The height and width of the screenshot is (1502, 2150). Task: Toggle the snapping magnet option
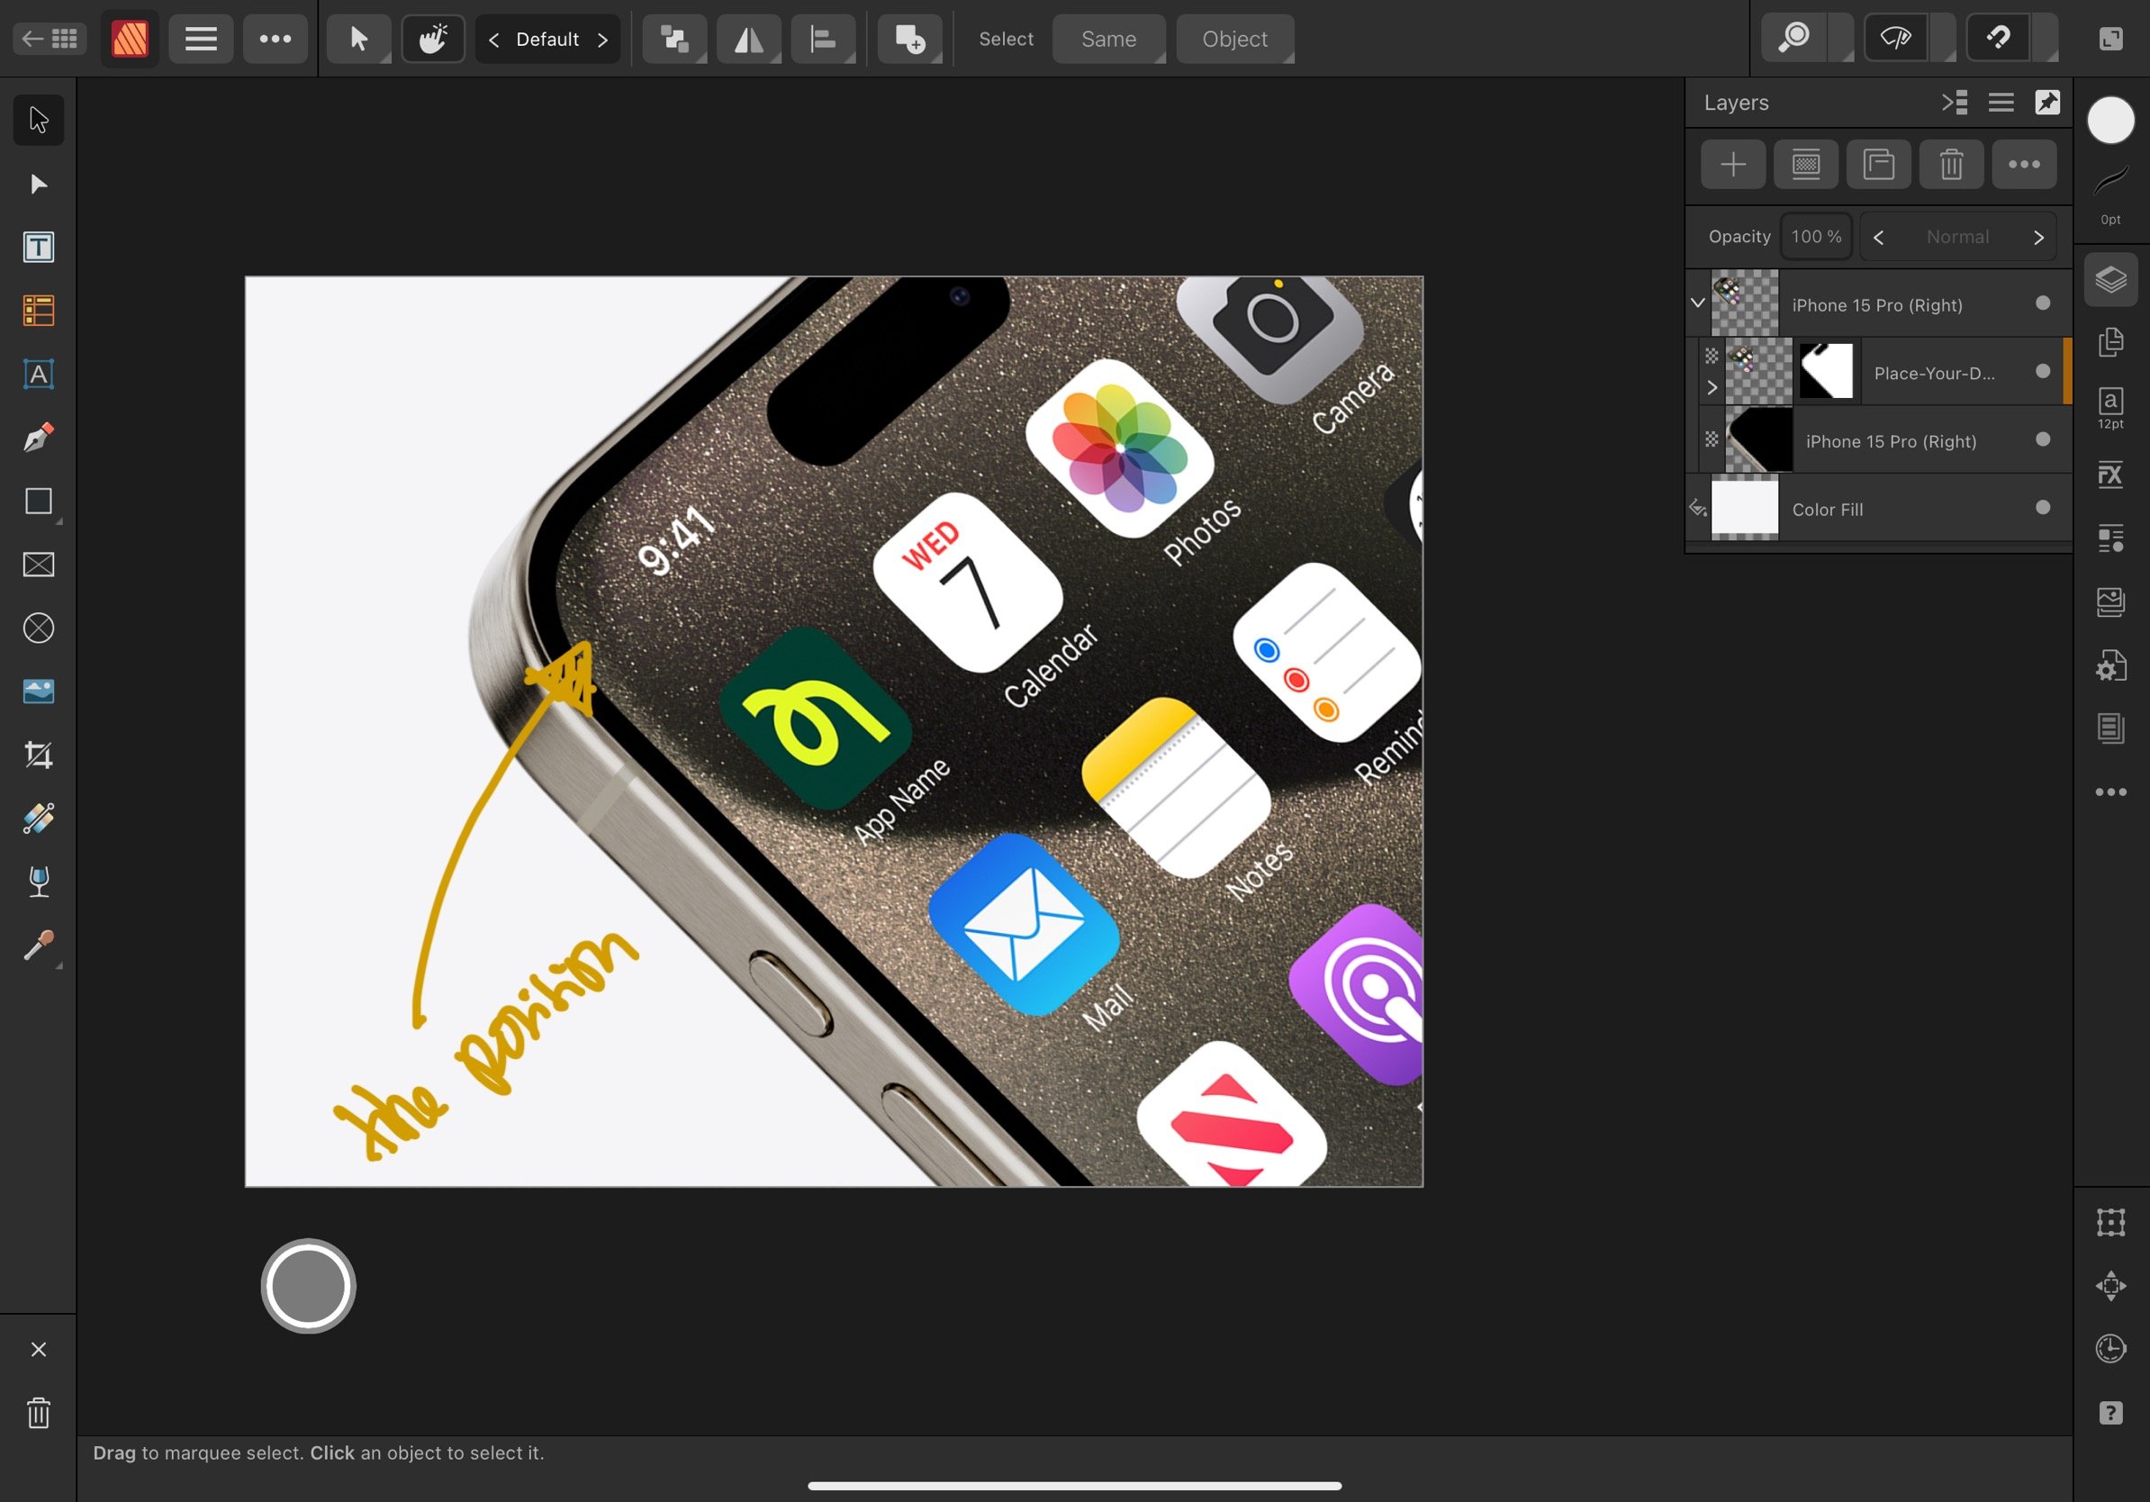(x=1999, y=39)
